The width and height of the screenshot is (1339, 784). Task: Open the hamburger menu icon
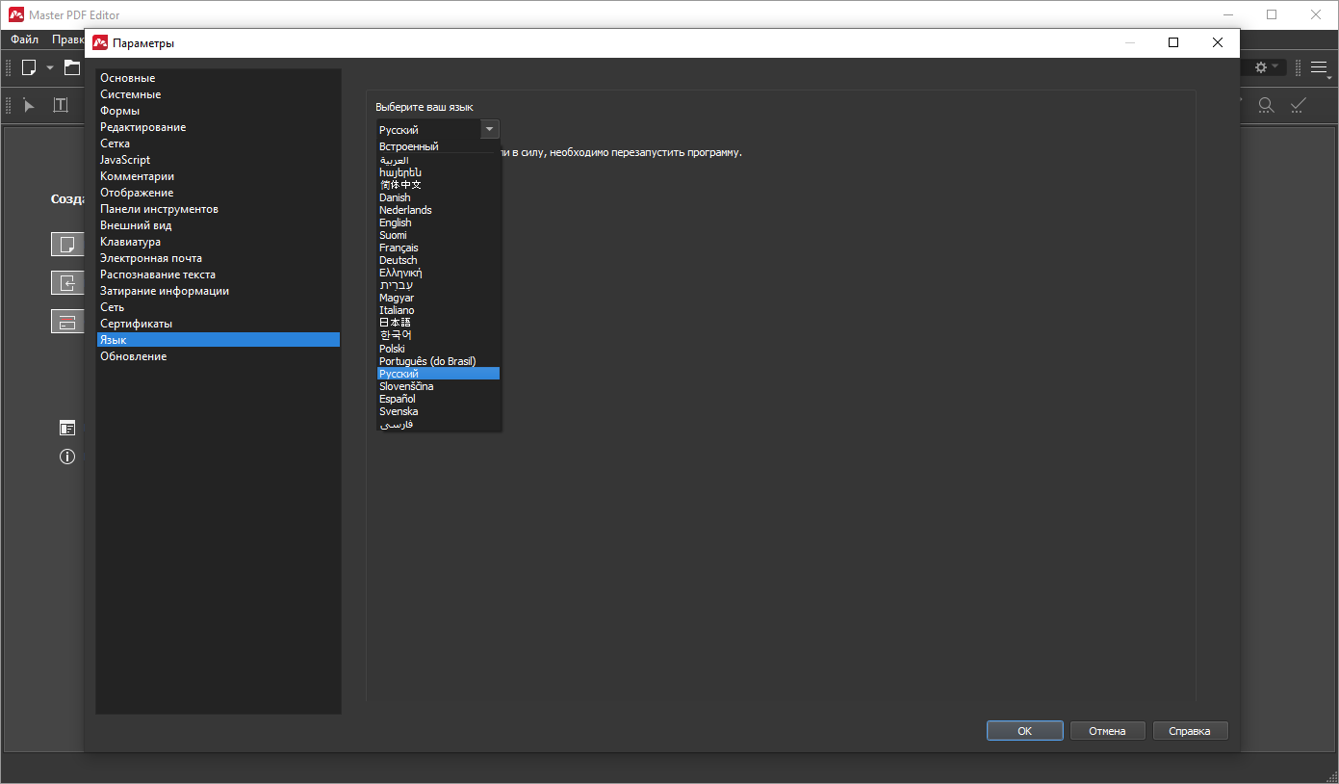pos(1319,67)
